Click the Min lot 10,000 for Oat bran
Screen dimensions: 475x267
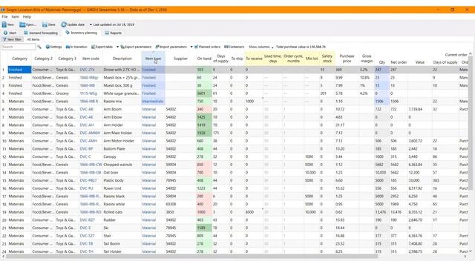pos(310,173)
